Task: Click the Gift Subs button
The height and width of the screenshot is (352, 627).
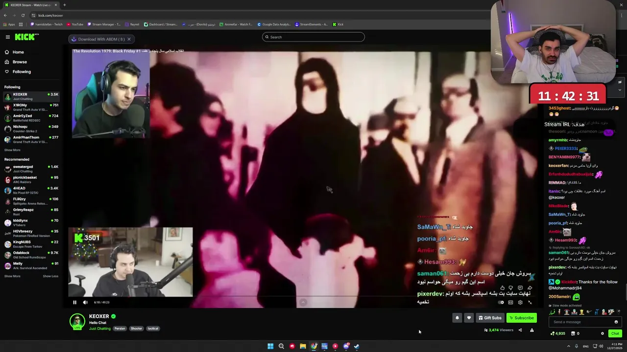Action: pyautogui.click(x=490, y=318)
